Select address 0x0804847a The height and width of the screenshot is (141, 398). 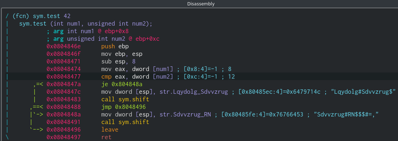click(63, 84)
